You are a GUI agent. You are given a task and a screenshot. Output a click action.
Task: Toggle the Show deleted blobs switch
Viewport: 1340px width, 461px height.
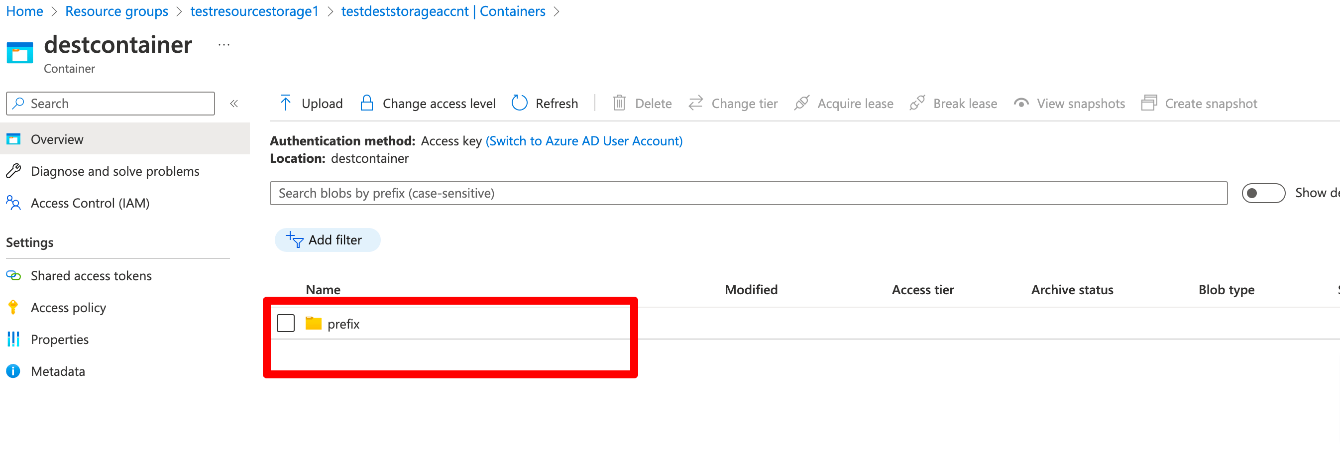point(1262,194)
